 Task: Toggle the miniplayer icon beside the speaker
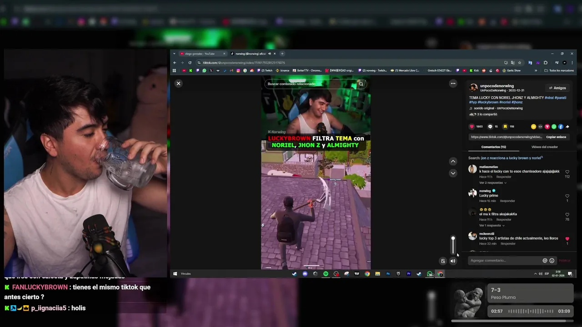(x=443, y=261)
